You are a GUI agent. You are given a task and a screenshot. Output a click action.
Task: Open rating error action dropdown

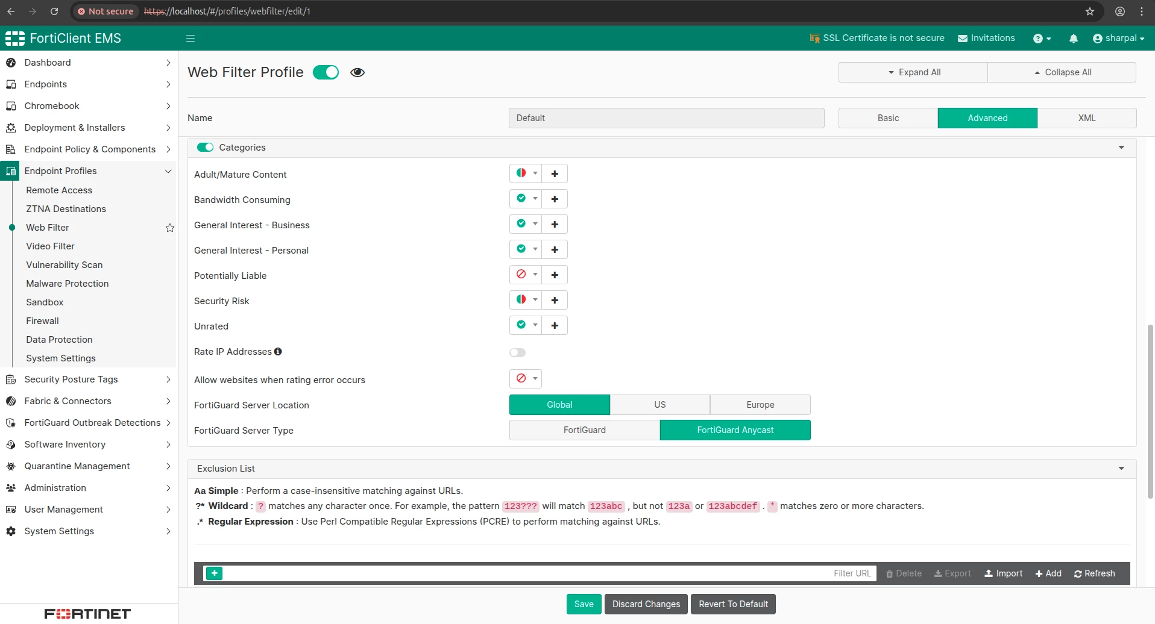coord(526,379)
